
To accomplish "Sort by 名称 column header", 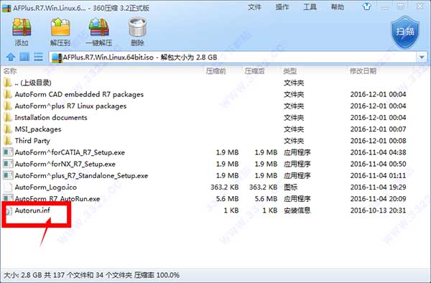I will point(10,71).
